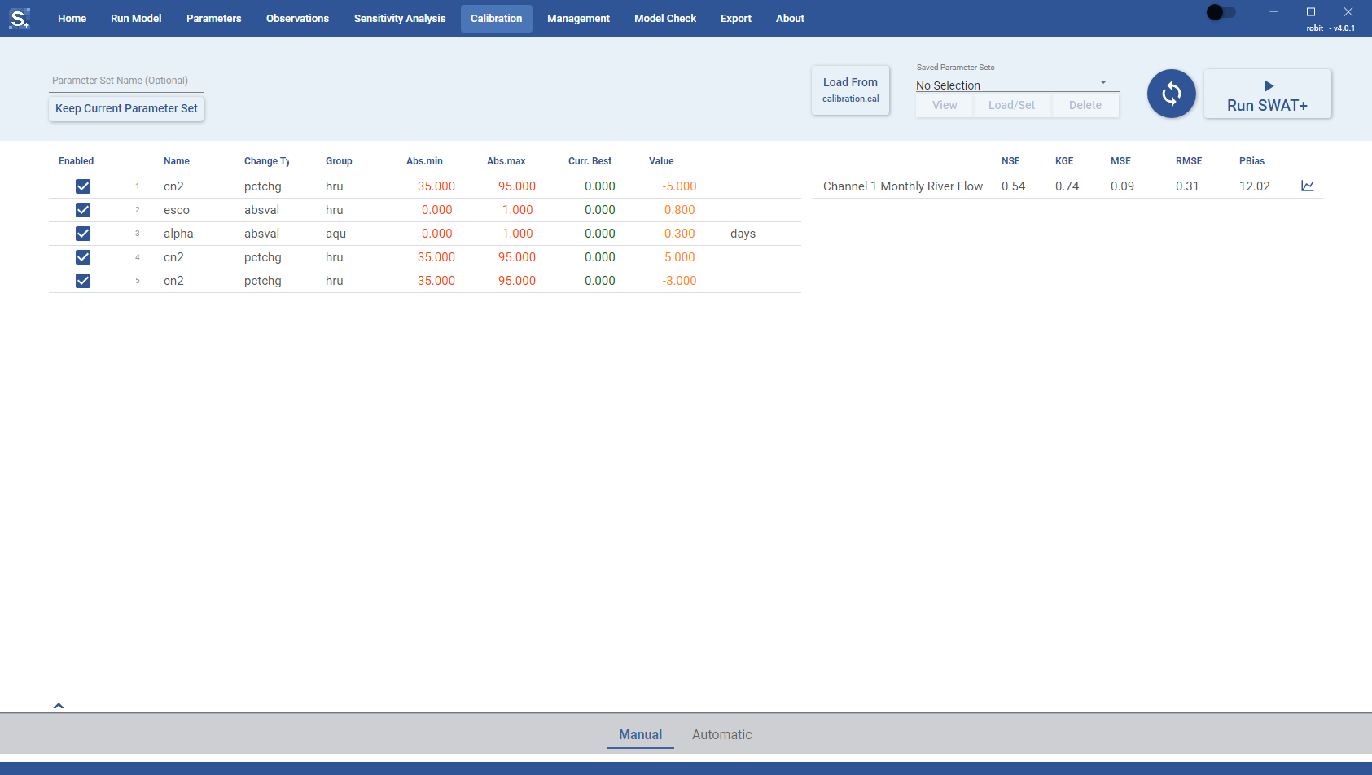
Task: Click the PBias value 12.02
Action: 1255,186
